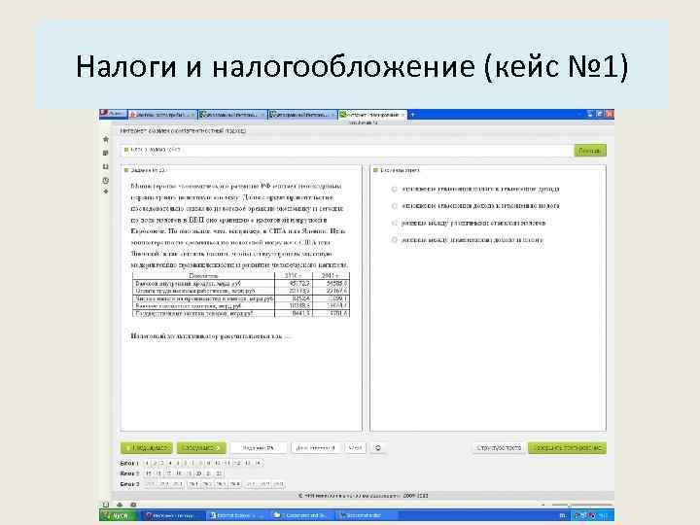
Task: Jump to question 10 in Блок 1
Action: coord(218,464)
